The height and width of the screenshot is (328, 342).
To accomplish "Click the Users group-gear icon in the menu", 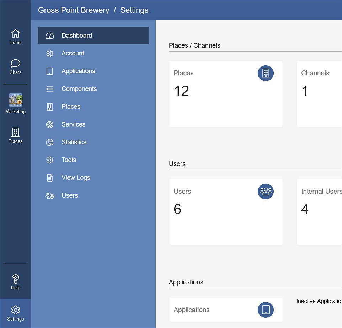I will (x=50, y=195).
